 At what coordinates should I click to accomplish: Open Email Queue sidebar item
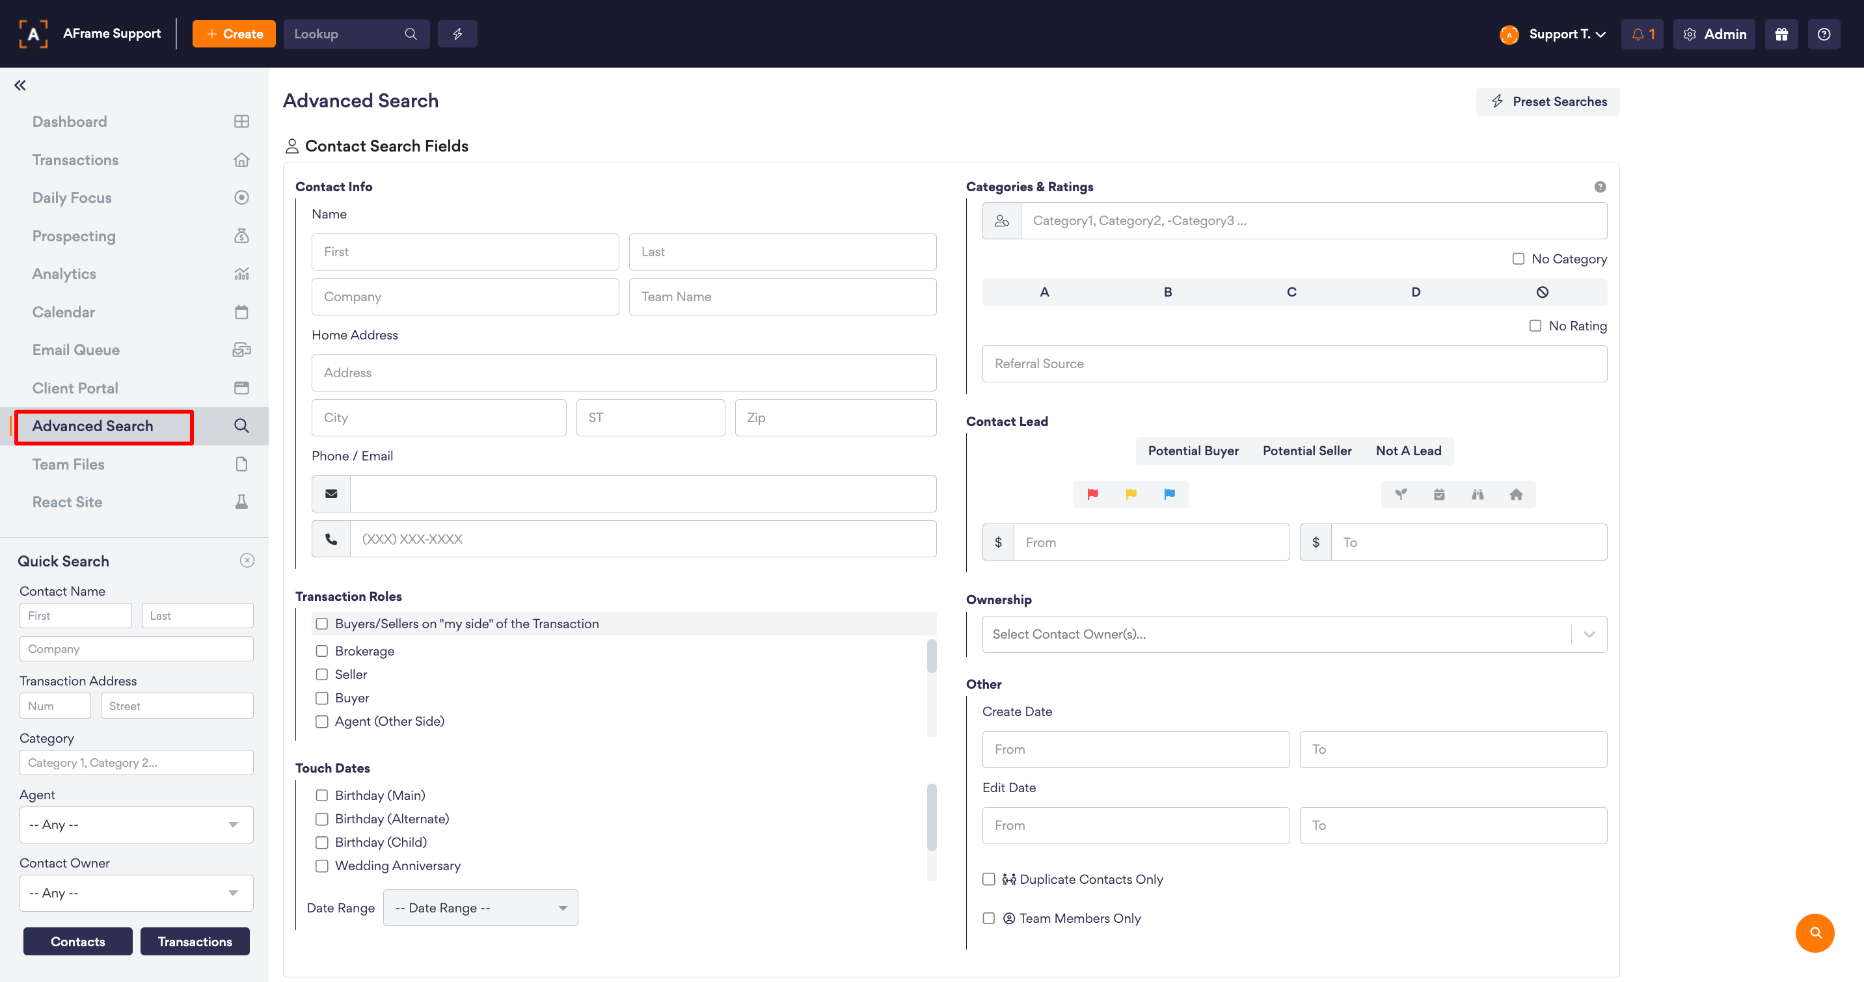[76, 350]
